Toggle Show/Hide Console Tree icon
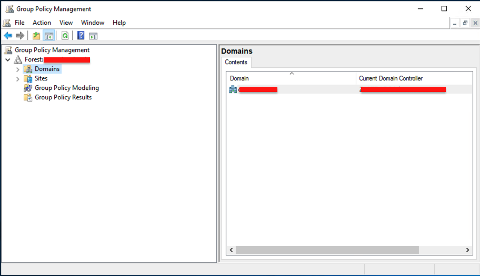This screenshot has height=276, width=480. click(x=48, y=36)
